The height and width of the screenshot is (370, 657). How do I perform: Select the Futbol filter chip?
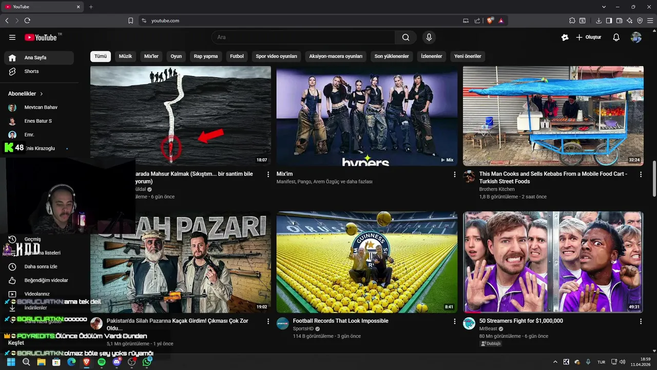click(x=237, y=56)
